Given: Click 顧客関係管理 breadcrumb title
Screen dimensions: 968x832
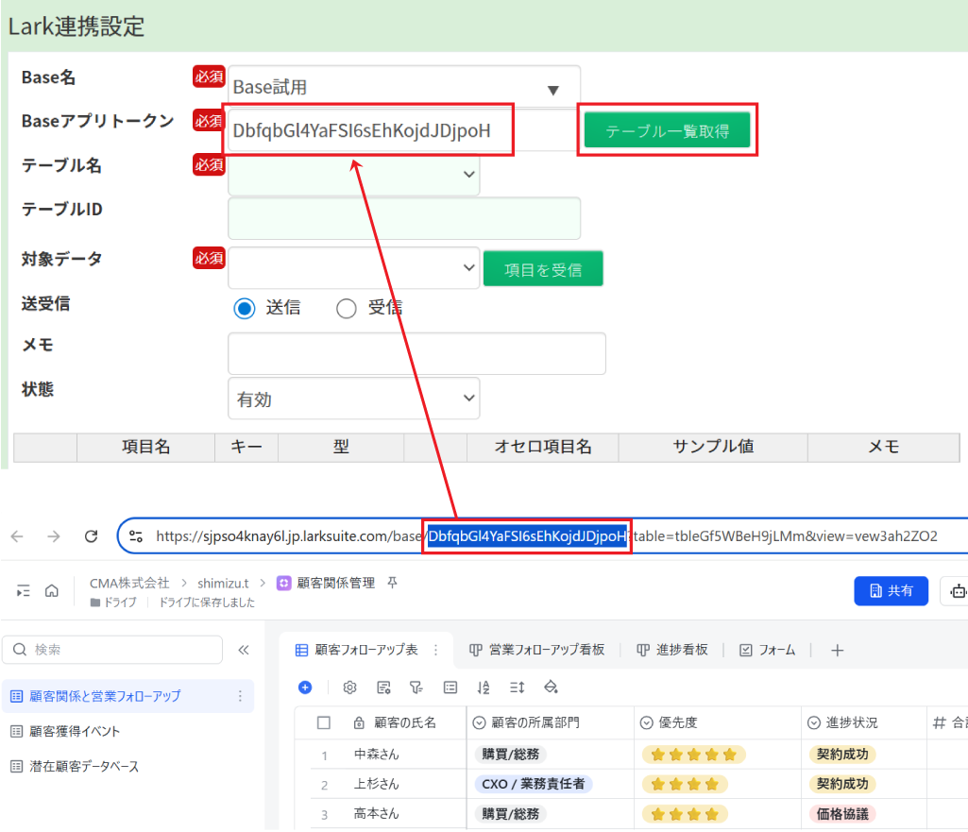Looking at the screenshot, I should coord(336,583).
